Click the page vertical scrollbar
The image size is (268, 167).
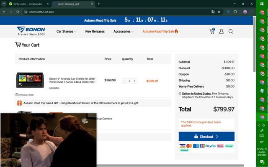(254, 44)
